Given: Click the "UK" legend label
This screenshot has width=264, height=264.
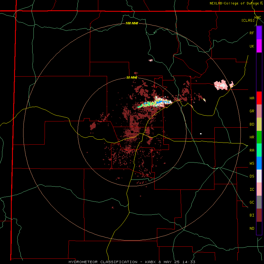Looking at the screenshot, I should tap(252, 46).
